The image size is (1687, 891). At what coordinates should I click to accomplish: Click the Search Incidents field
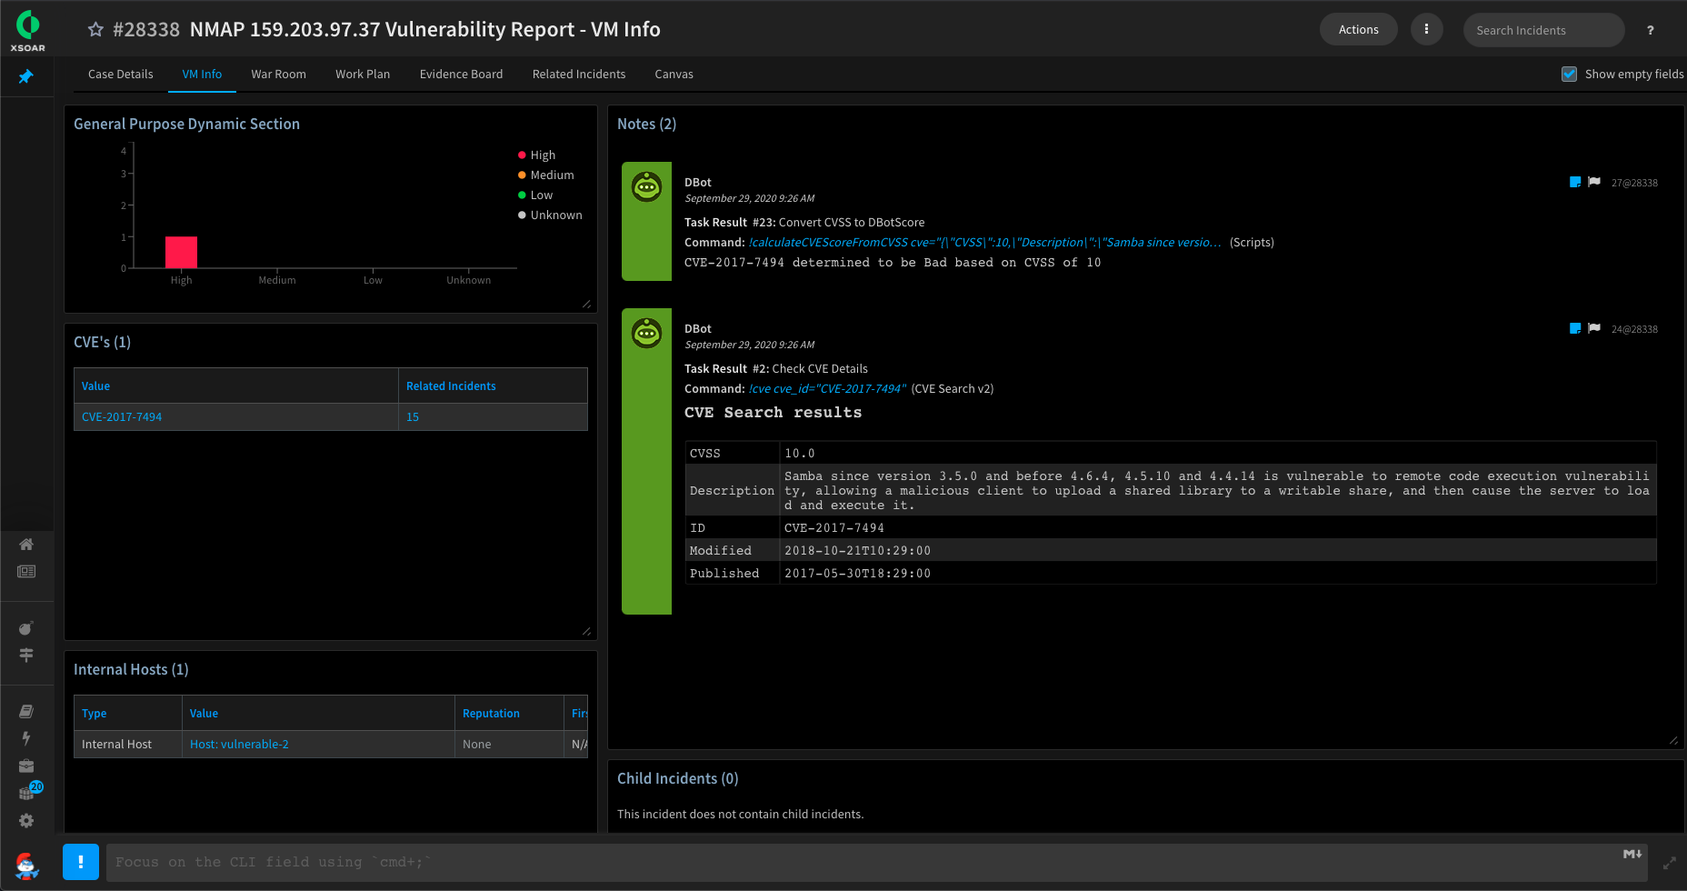click(1543, 30)
